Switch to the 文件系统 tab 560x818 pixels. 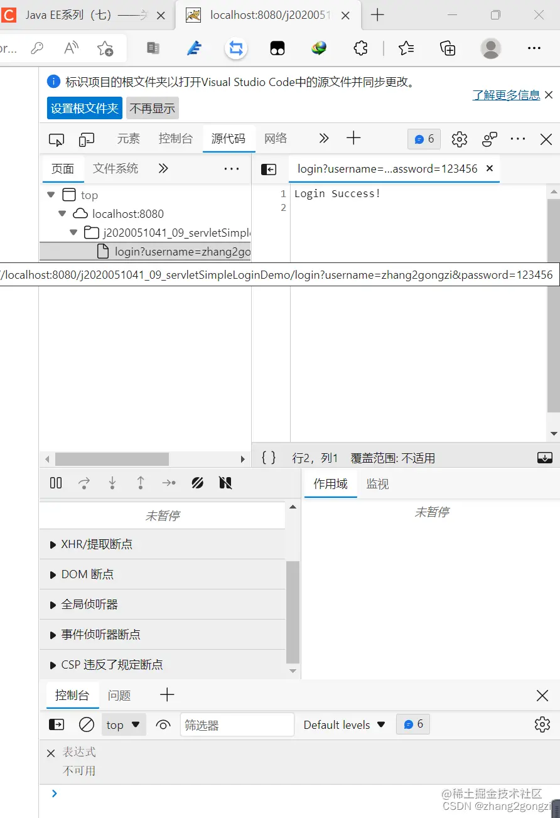(116, 168)
